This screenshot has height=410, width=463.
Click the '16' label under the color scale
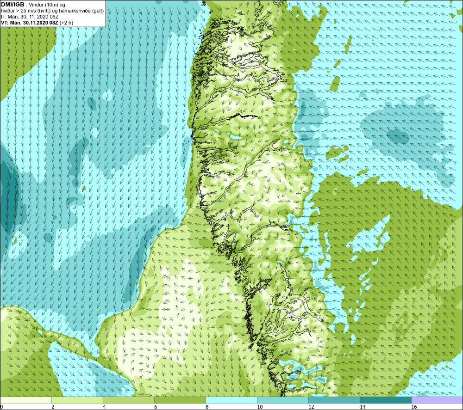click(414, 407)
